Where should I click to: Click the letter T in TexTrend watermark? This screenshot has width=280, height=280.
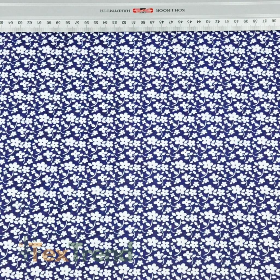pyautogui.click(x=37, y=252)
